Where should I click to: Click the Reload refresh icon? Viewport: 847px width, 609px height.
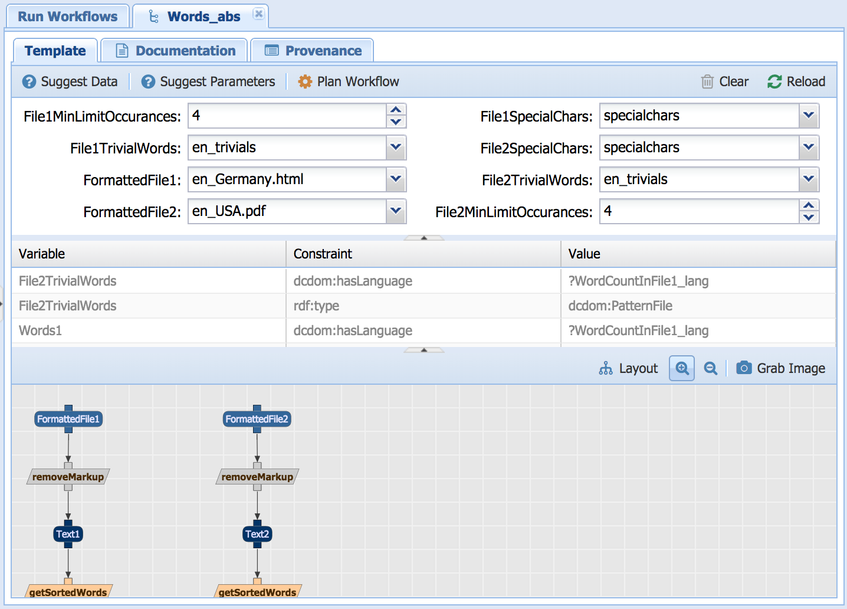[x=774, y=81]
